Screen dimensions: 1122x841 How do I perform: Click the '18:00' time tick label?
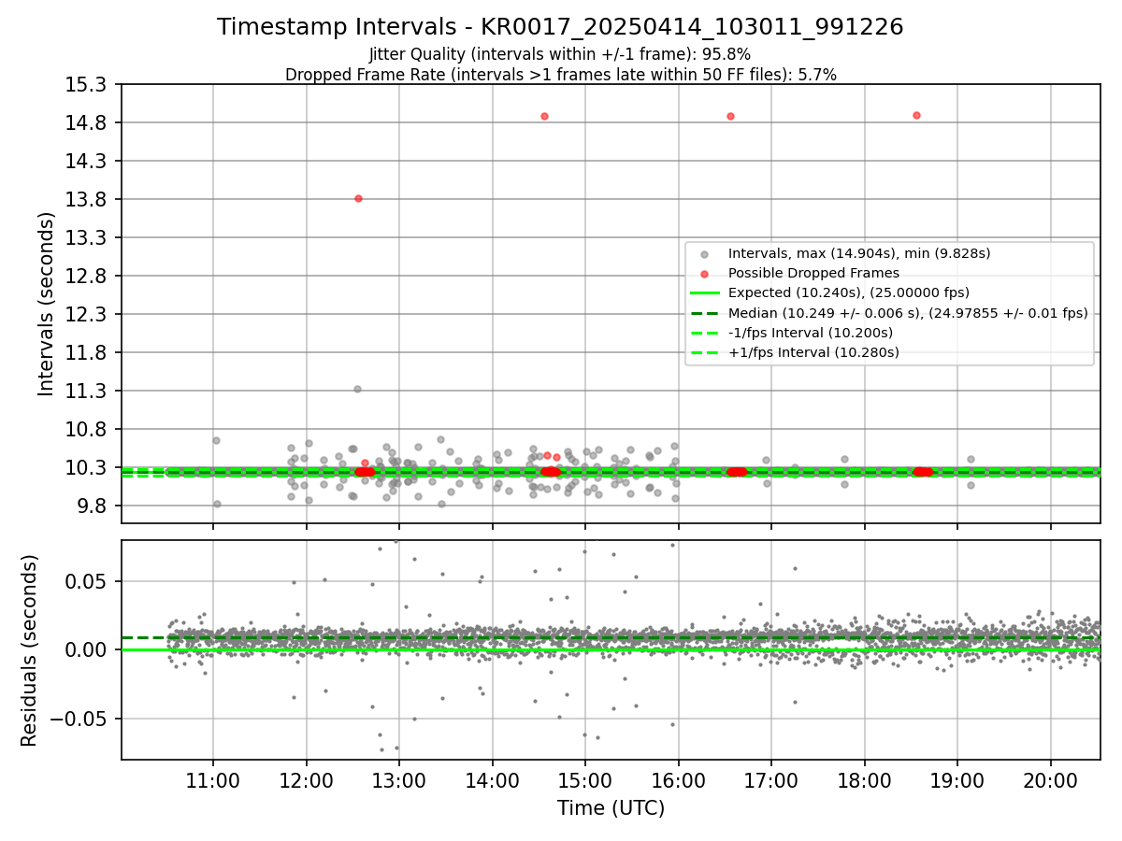864,780
